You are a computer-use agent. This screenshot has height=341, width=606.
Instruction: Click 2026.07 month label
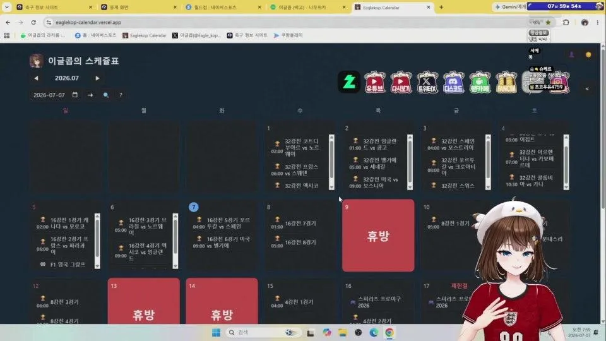point(66,78)
